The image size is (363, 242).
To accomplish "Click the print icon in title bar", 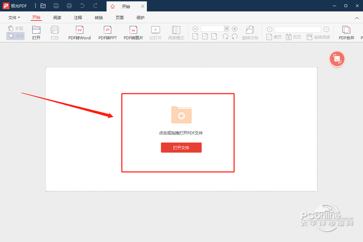I will click(x=69, y=6).
